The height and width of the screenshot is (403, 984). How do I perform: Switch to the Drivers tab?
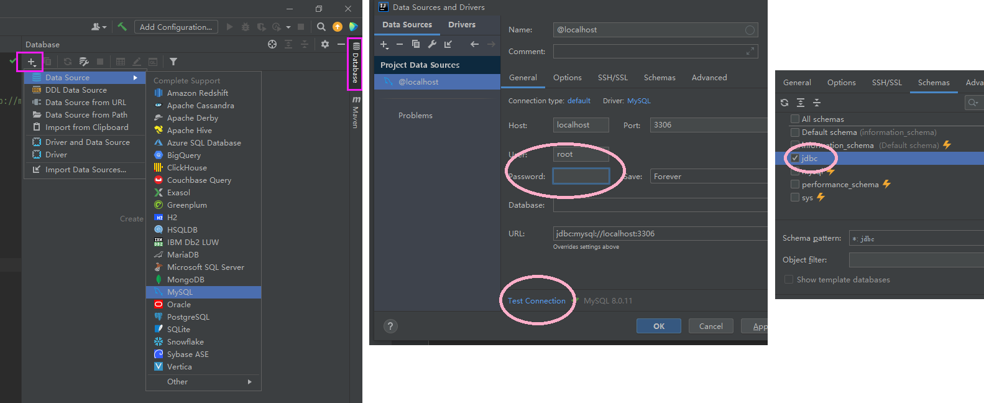coord(462,24)
